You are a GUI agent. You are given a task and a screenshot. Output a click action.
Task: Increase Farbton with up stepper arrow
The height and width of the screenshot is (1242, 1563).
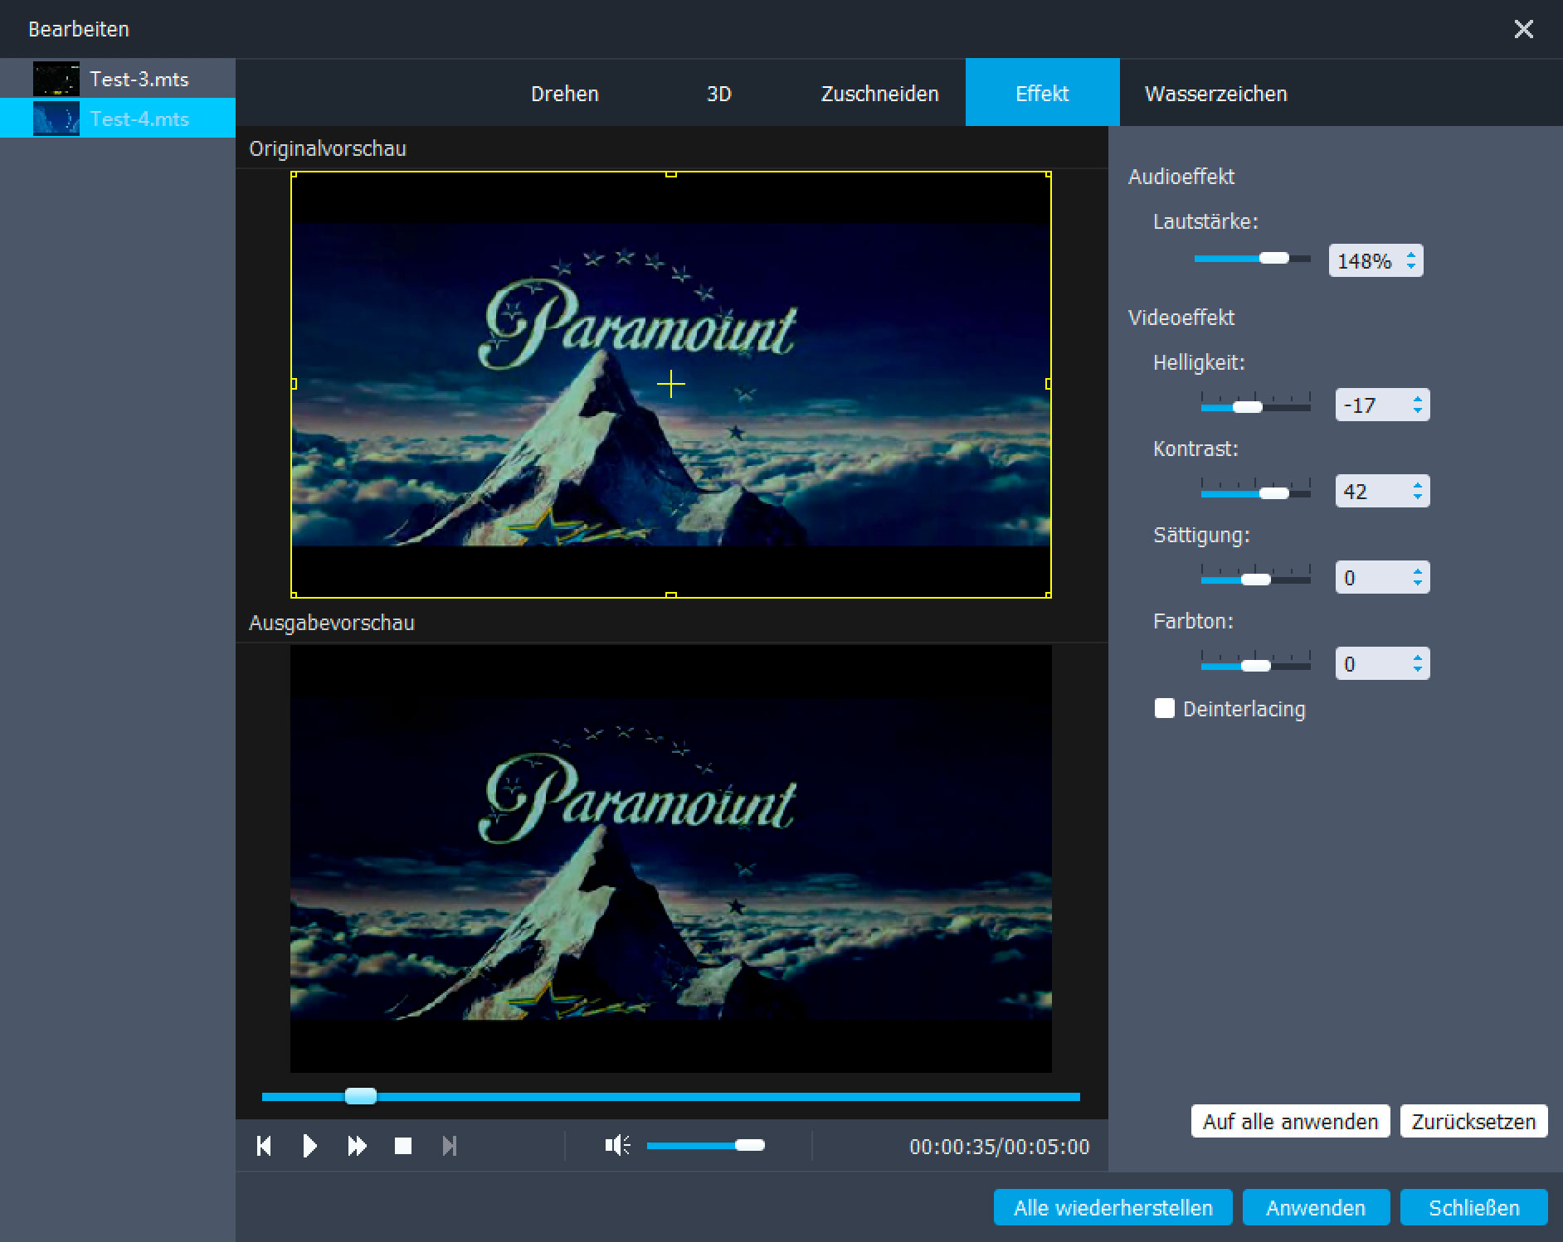pyautogui.click(x=1418, y=657)
